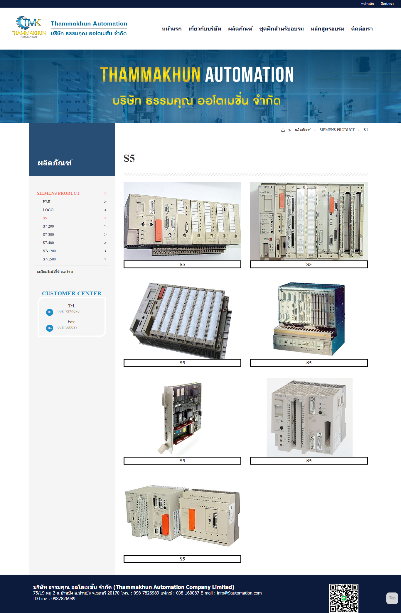Click SIEMENS PRODUCT in the breadcrumb

click(337, 130)
